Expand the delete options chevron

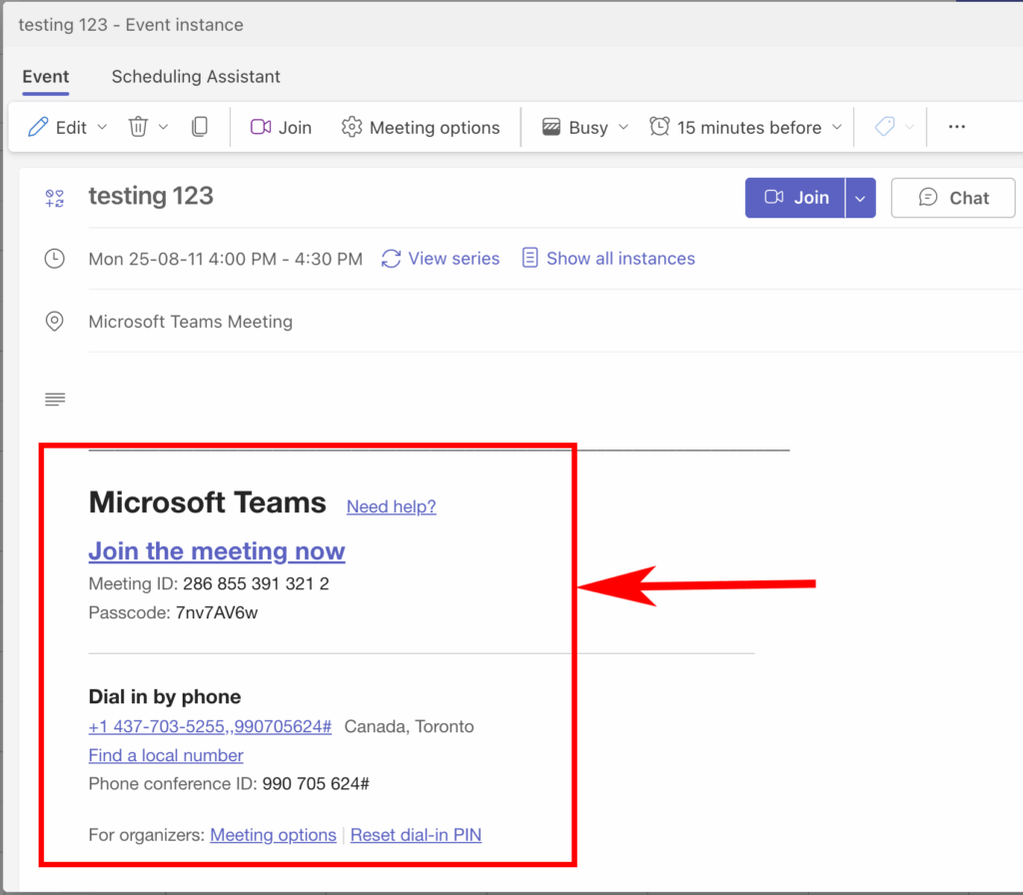click(163, 127)
